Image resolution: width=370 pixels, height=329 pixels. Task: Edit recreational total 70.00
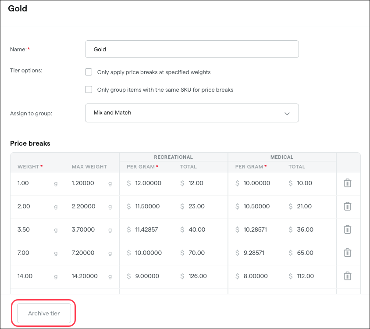click(x=196, y=253)
